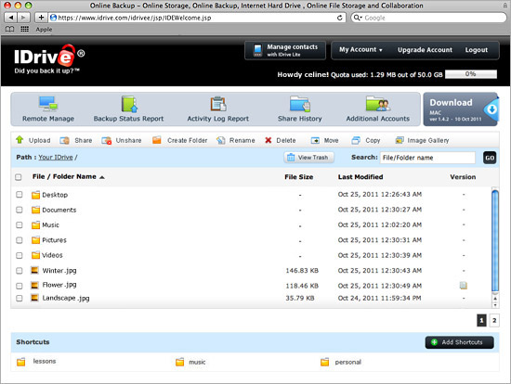Click the quota used progress bar

[x=471, y=74]
